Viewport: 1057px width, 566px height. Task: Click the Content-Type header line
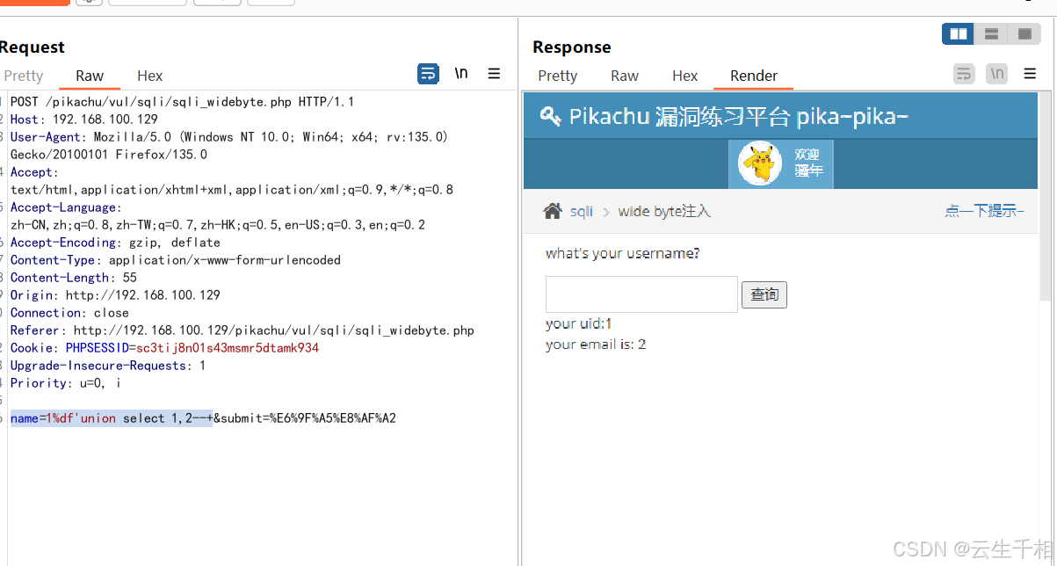[x=176, y=260]
